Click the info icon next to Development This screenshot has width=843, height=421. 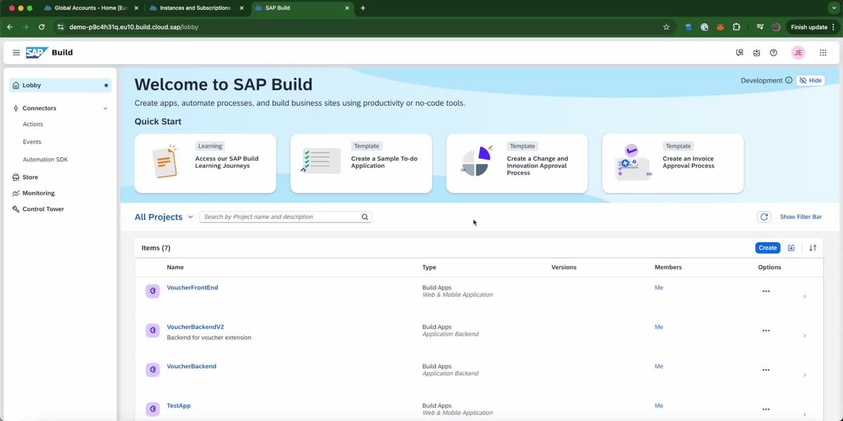click(x=788, y=81)
